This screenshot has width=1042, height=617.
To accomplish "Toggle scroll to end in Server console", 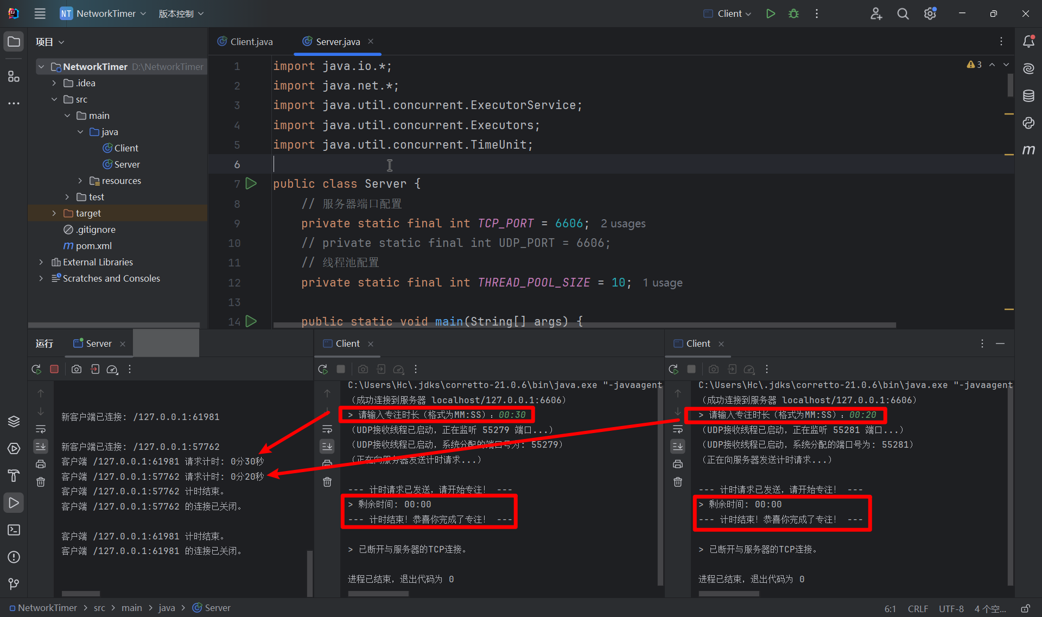I will [41, 446].
